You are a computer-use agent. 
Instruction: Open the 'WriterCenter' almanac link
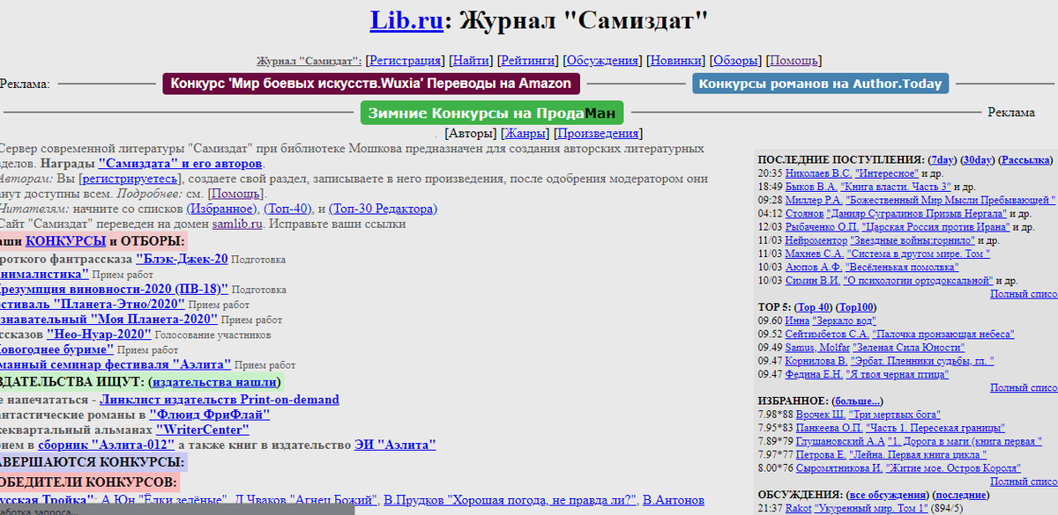202,430
